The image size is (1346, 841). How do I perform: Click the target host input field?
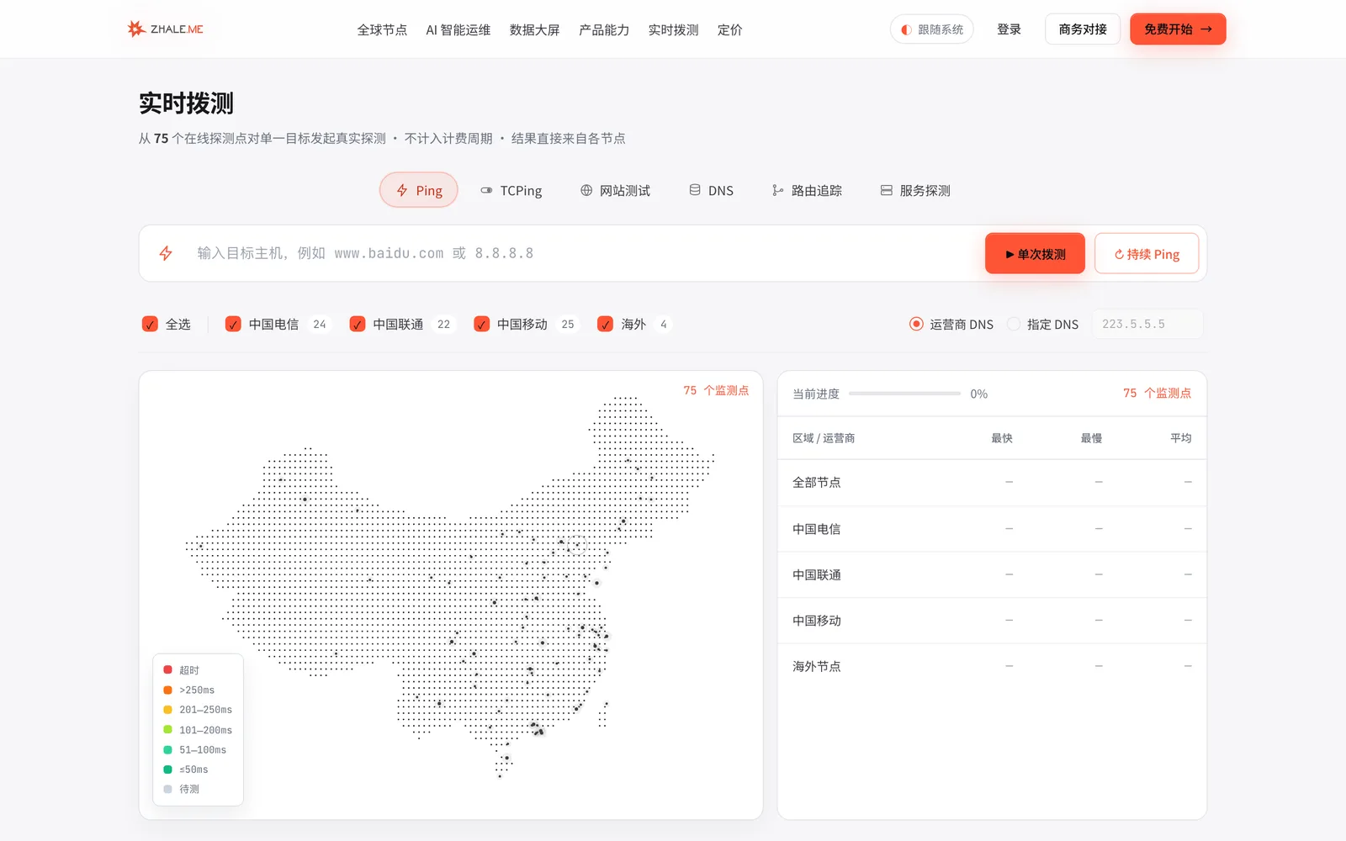click(x=580, y=253)
